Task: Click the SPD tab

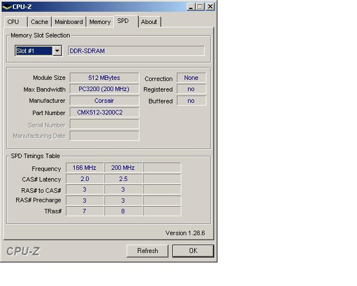Action: click(x=126, y=21)
